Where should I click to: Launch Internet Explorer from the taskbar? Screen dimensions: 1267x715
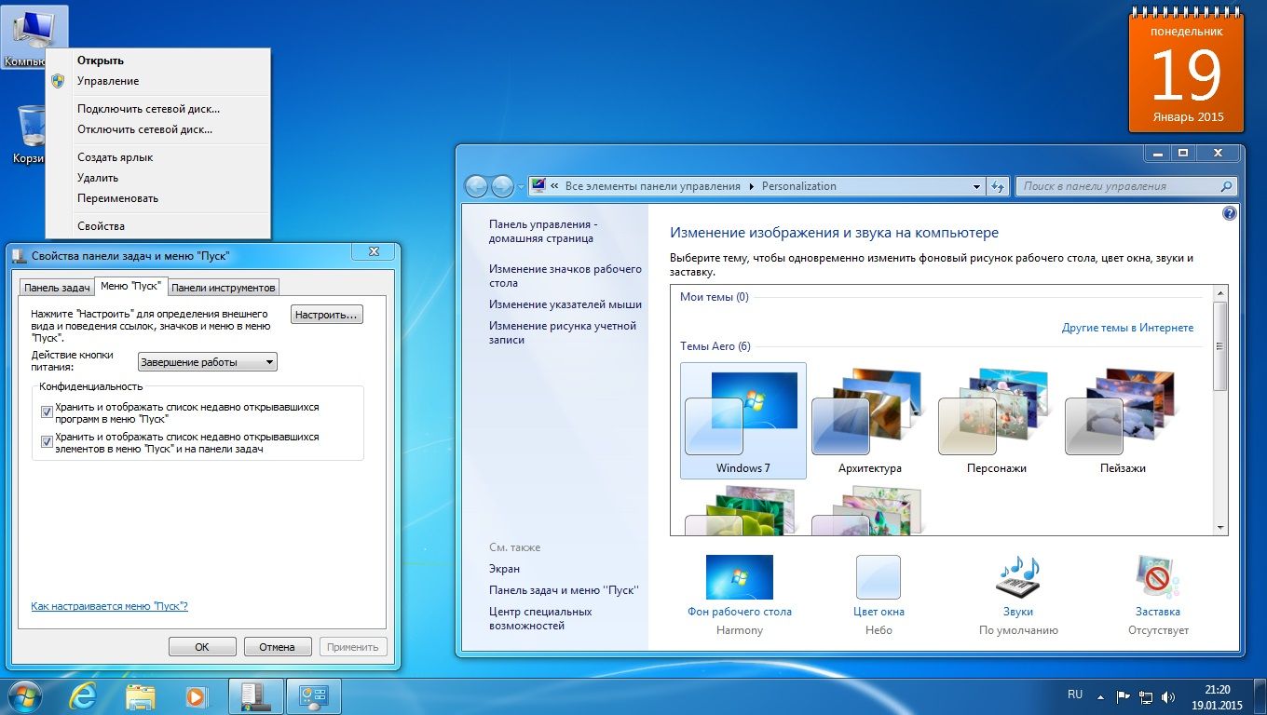[x=83, y=695]
